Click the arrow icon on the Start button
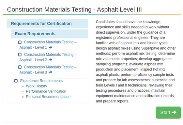Image resolution: width=183 pixels, height=125 pixels. 174,112
